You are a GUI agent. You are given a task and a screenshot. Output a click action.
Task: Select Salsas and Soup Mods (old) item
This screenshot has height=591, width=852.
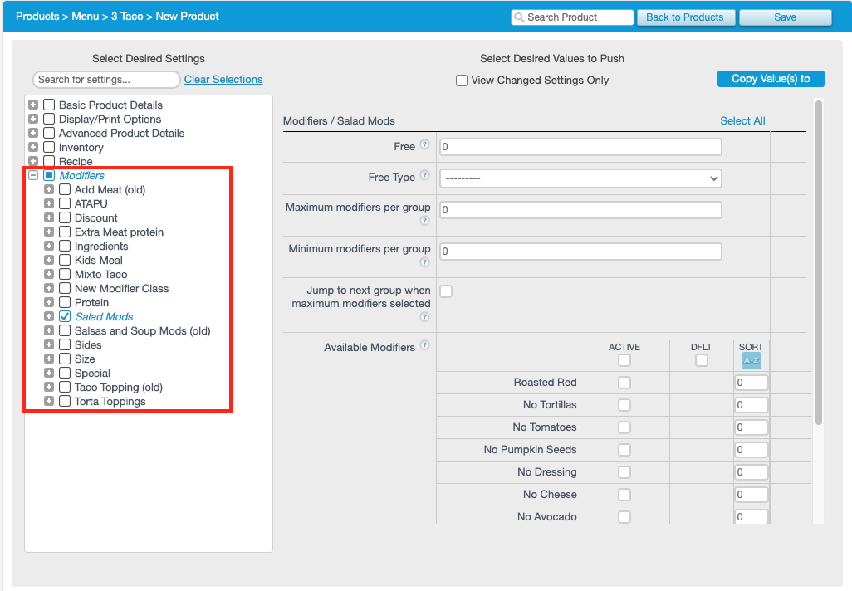[142, 331]
